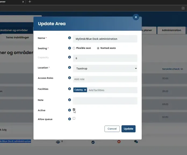Click the info icon next to Seating

70,48
